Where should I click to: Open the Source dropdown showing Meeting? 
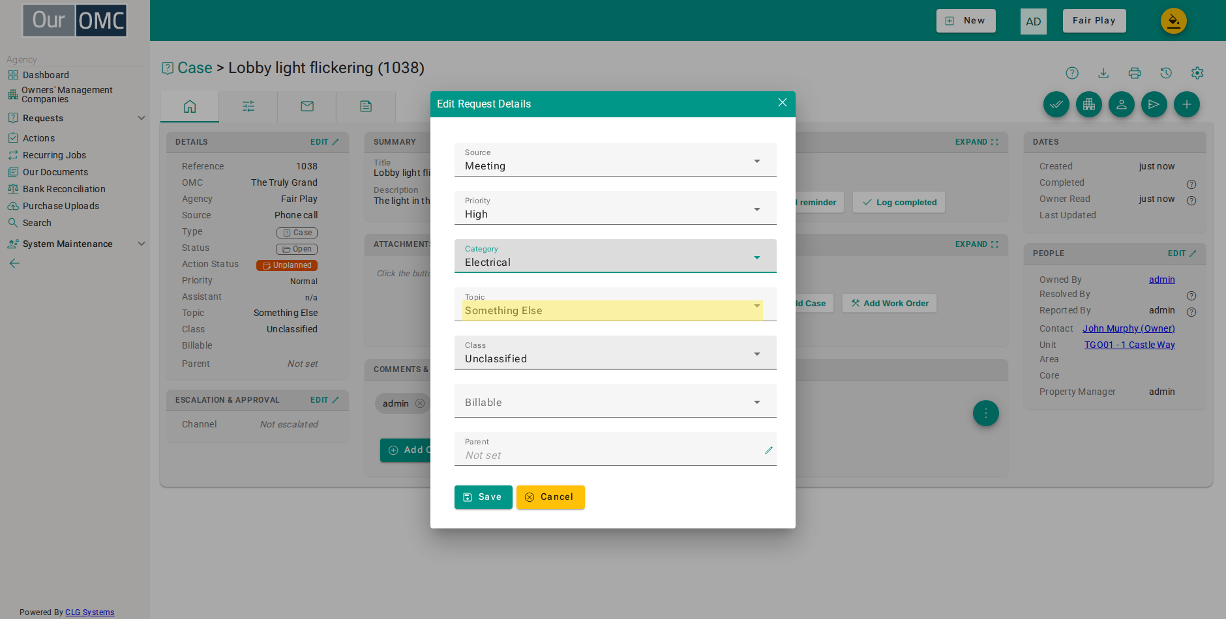click(x=615, y=160)
